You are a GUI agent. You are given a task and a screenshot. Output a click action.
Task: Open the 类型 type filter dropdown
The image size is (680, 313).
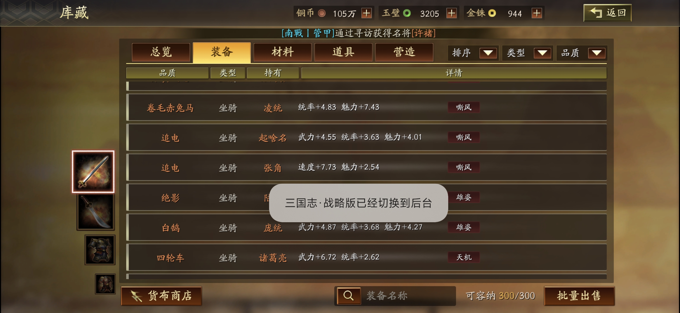(x=527, y=53)
